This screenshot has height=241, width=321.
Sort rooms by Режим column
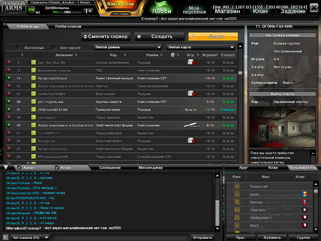(x=154, y=55)
